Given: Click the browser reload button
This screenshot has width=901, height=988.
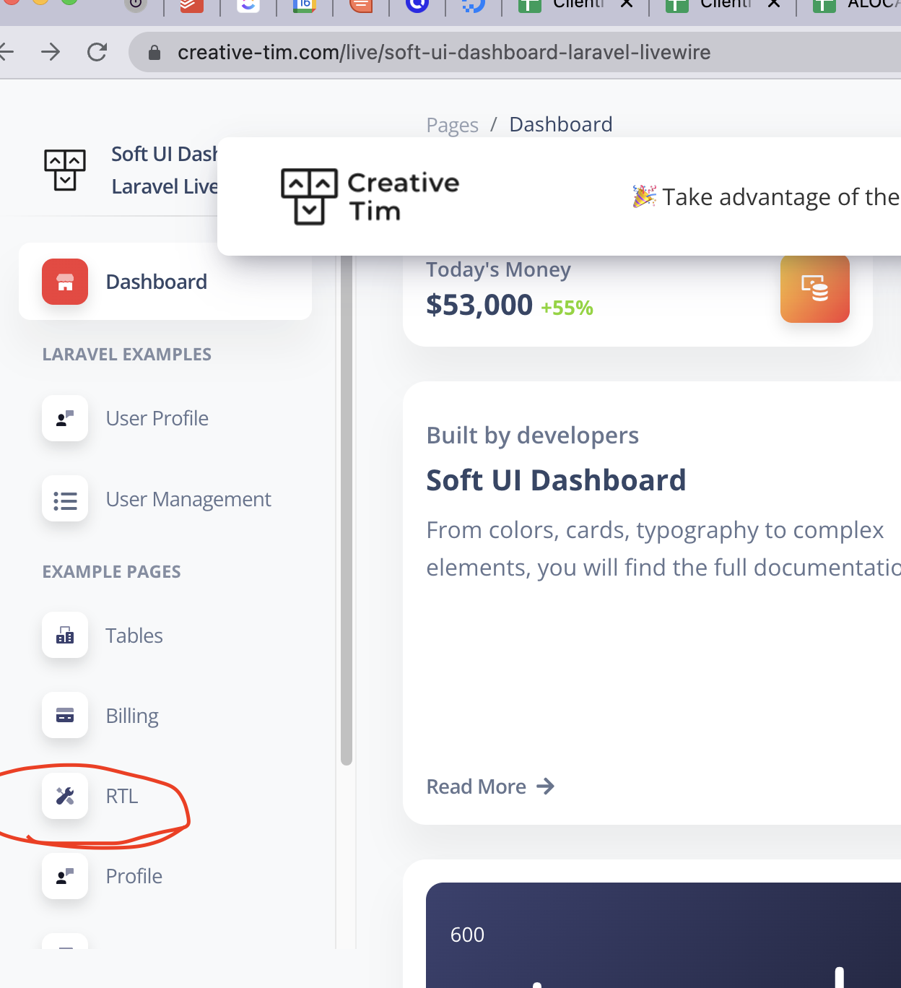Looking at the screenshot, I should [97, 51].
